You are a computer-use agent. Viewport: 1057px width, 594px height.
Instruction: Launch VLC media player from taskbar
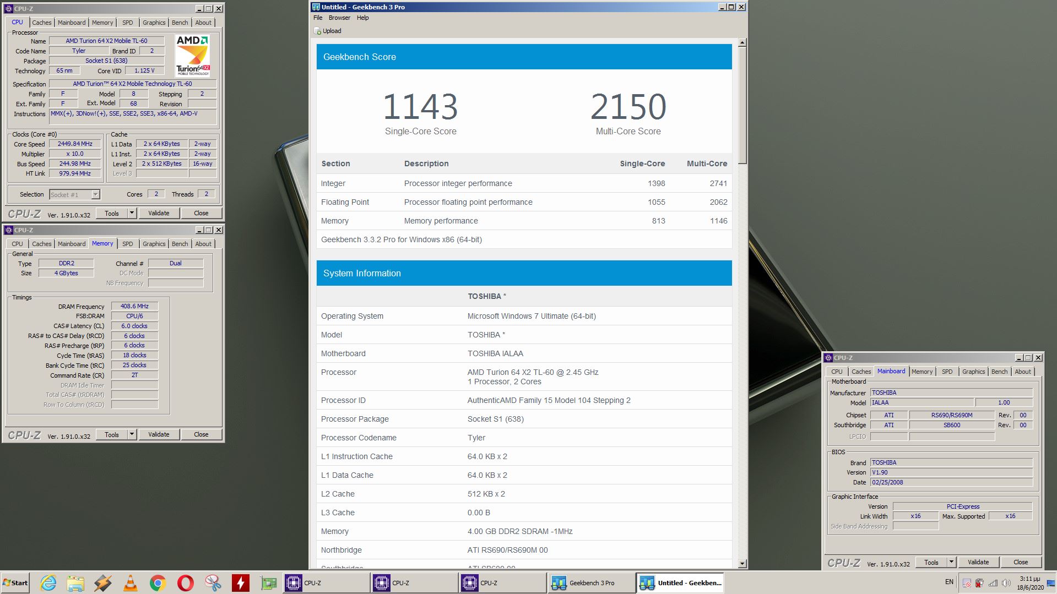(x=131, y=582)
